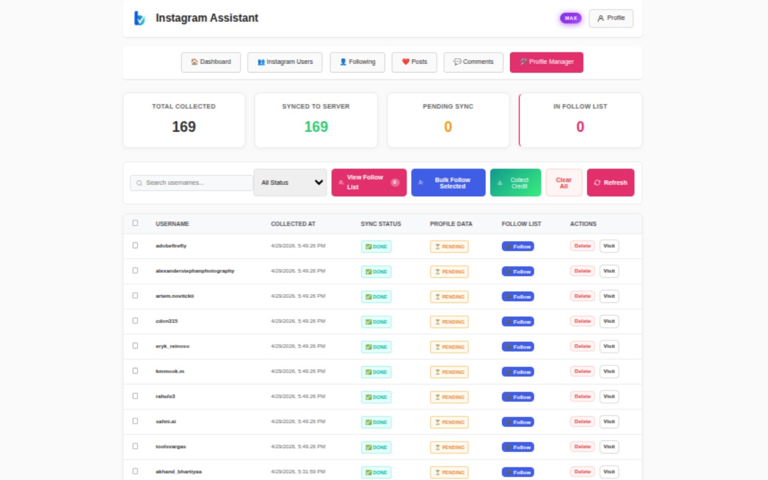Image resolution: width=768 pixels, height=480 pixels.
Task: Click the Username column header
Action: coord(172,224)
